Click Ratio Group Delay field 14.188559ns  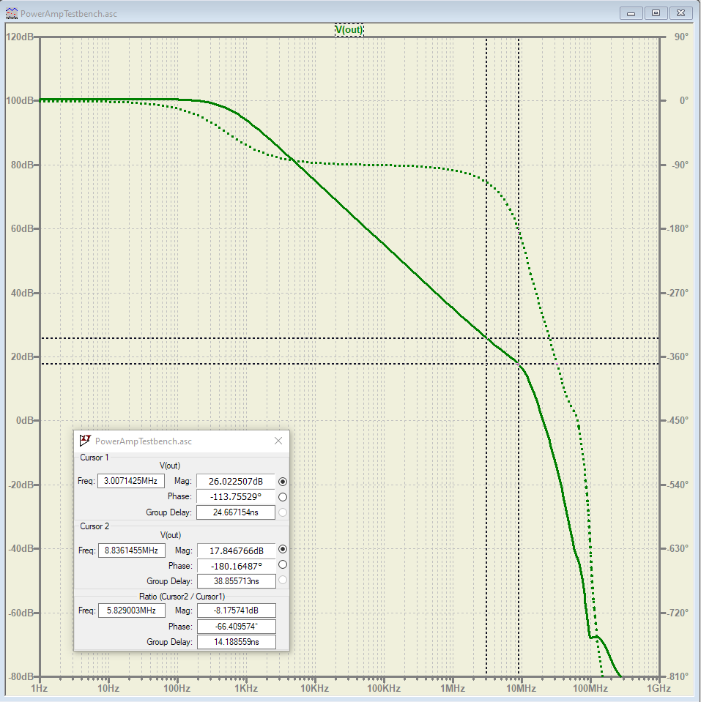[236, 641]
